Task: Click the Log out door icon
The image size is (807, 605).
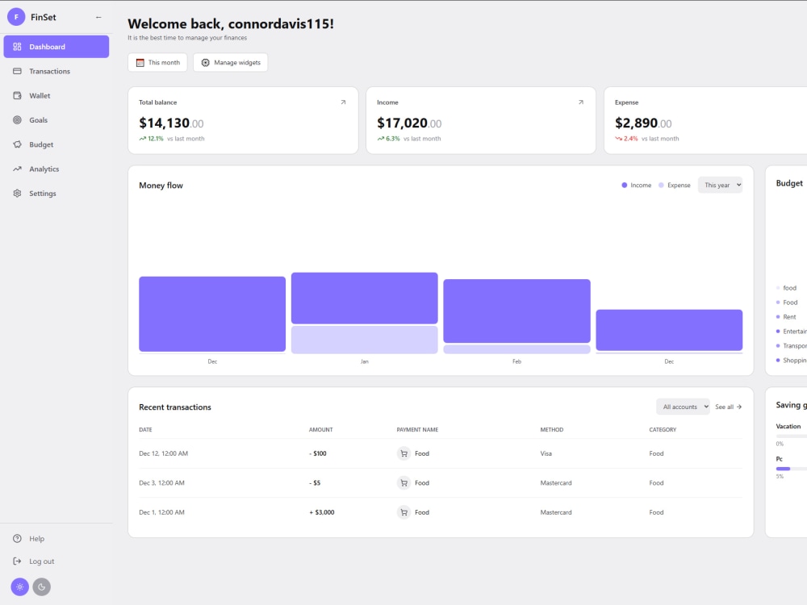Action: click(17, 561)
